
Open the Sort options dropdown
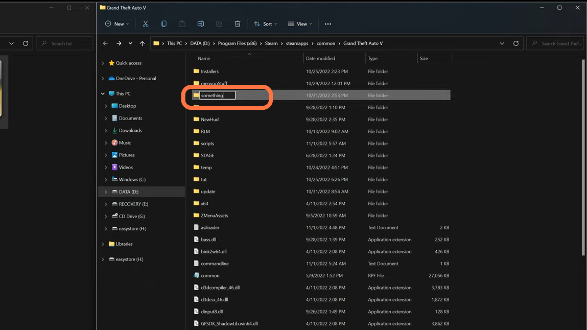click(266, 24)
